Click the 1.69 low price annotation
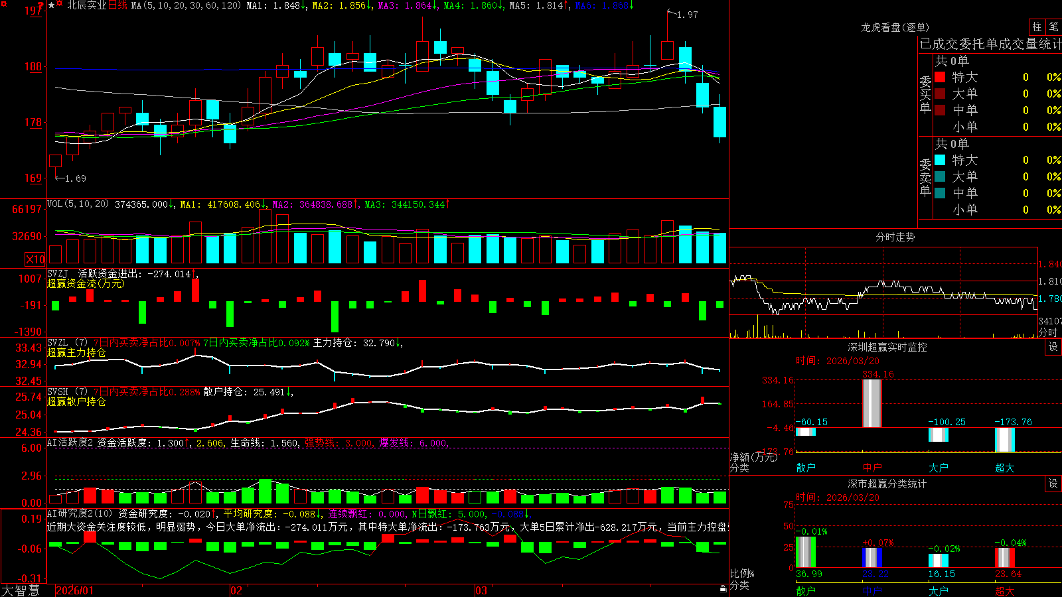 click(x=75, y=178)
